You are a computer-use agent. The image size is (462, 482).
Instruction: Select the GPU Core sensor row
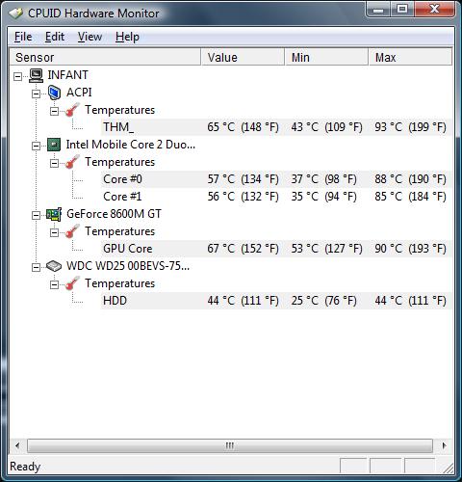(276, 249)
